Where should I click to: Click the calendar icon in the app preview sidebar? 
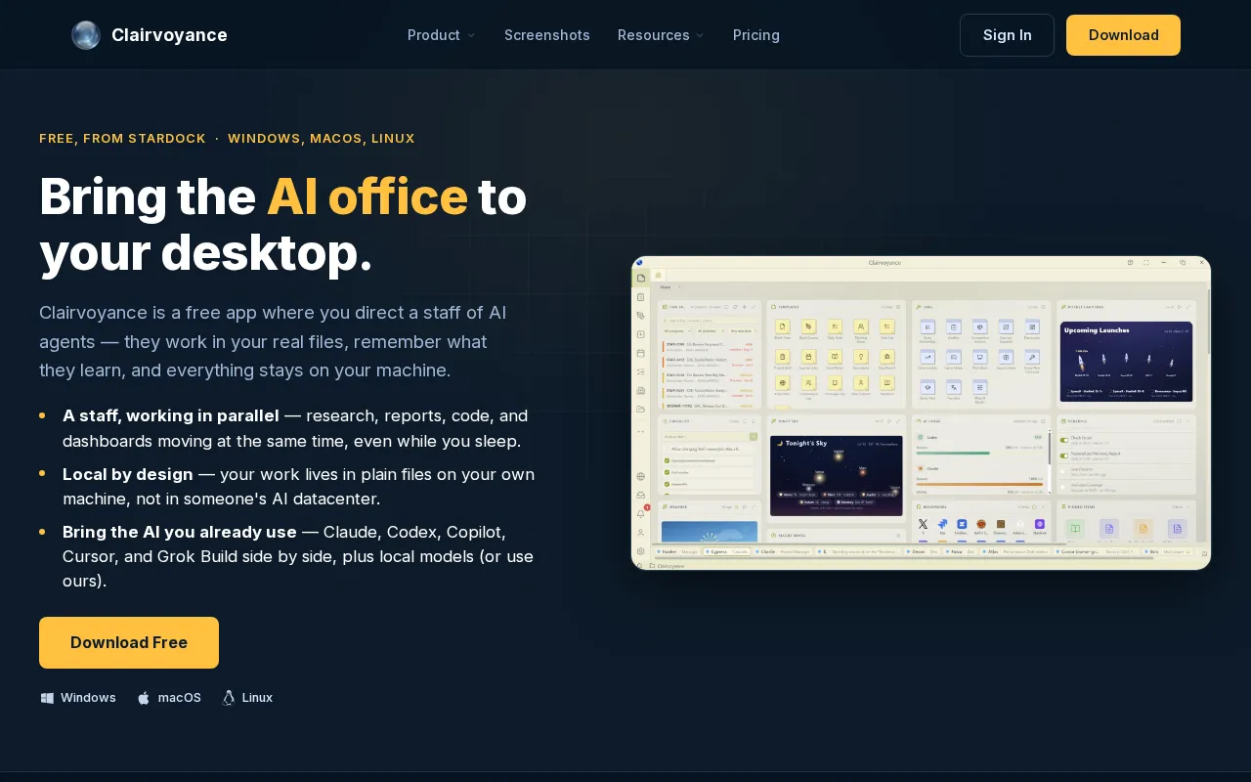tap(640, 353)
